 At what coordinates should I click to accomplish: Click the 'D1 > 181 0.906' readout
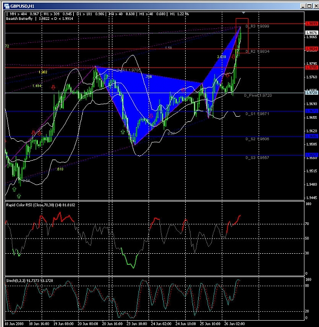(x=90, y=14)
